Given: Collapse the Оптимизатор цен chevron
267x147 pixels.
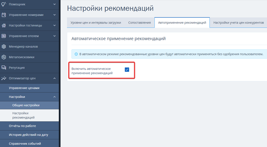Looking at the screenshot, I should coord(54,78).
